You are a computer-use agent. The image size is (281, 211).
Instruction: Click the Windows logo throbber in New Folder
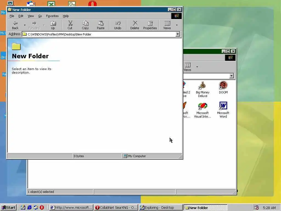[176, 16]
